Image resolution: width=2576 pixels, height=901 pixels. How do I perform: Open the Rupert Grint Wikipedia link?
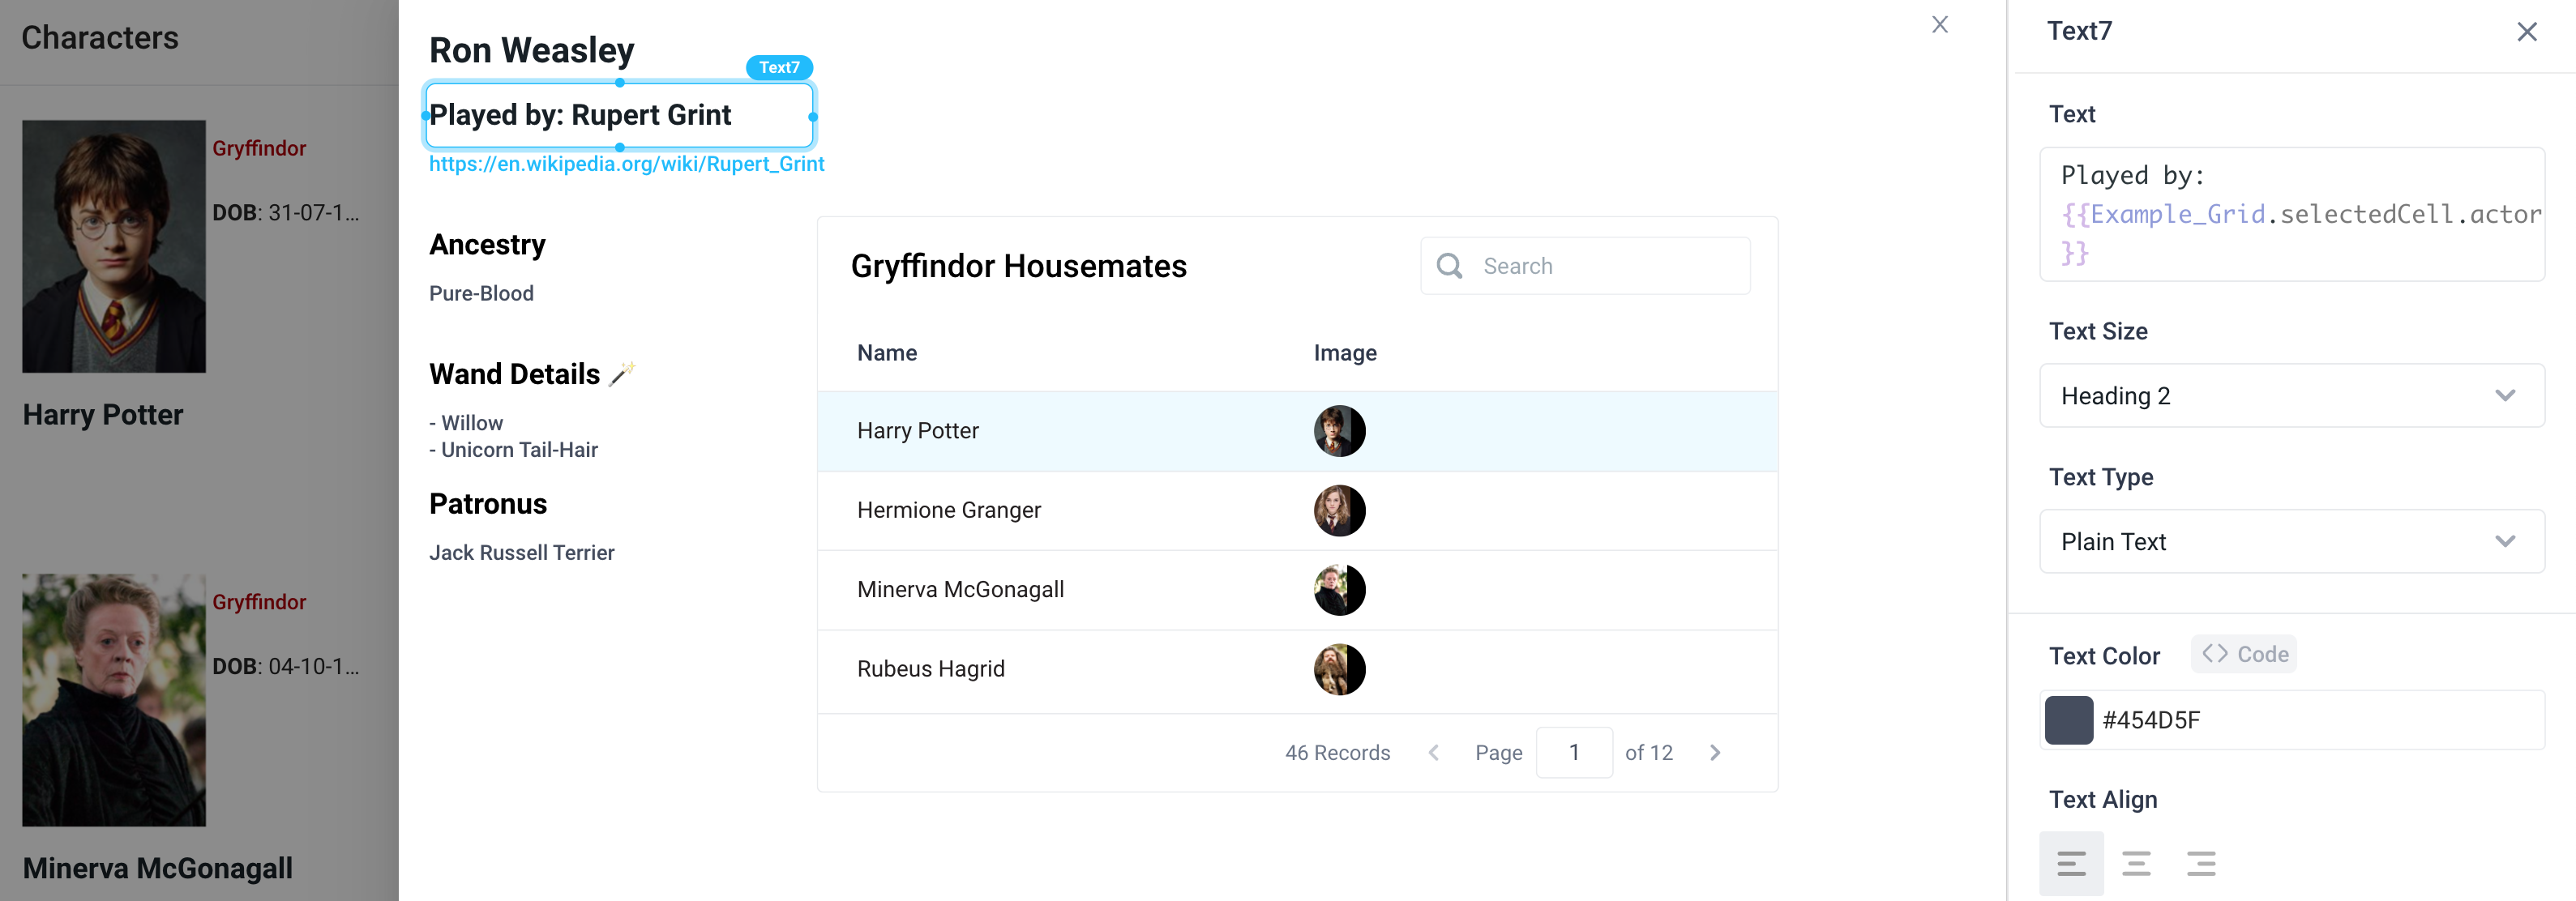(626, 163)
